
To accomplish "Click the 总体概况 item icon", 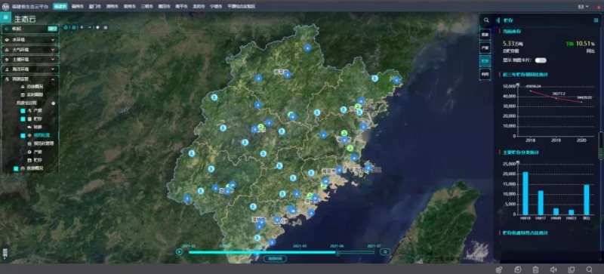I will pyautogui.click(x=23, y=87).
